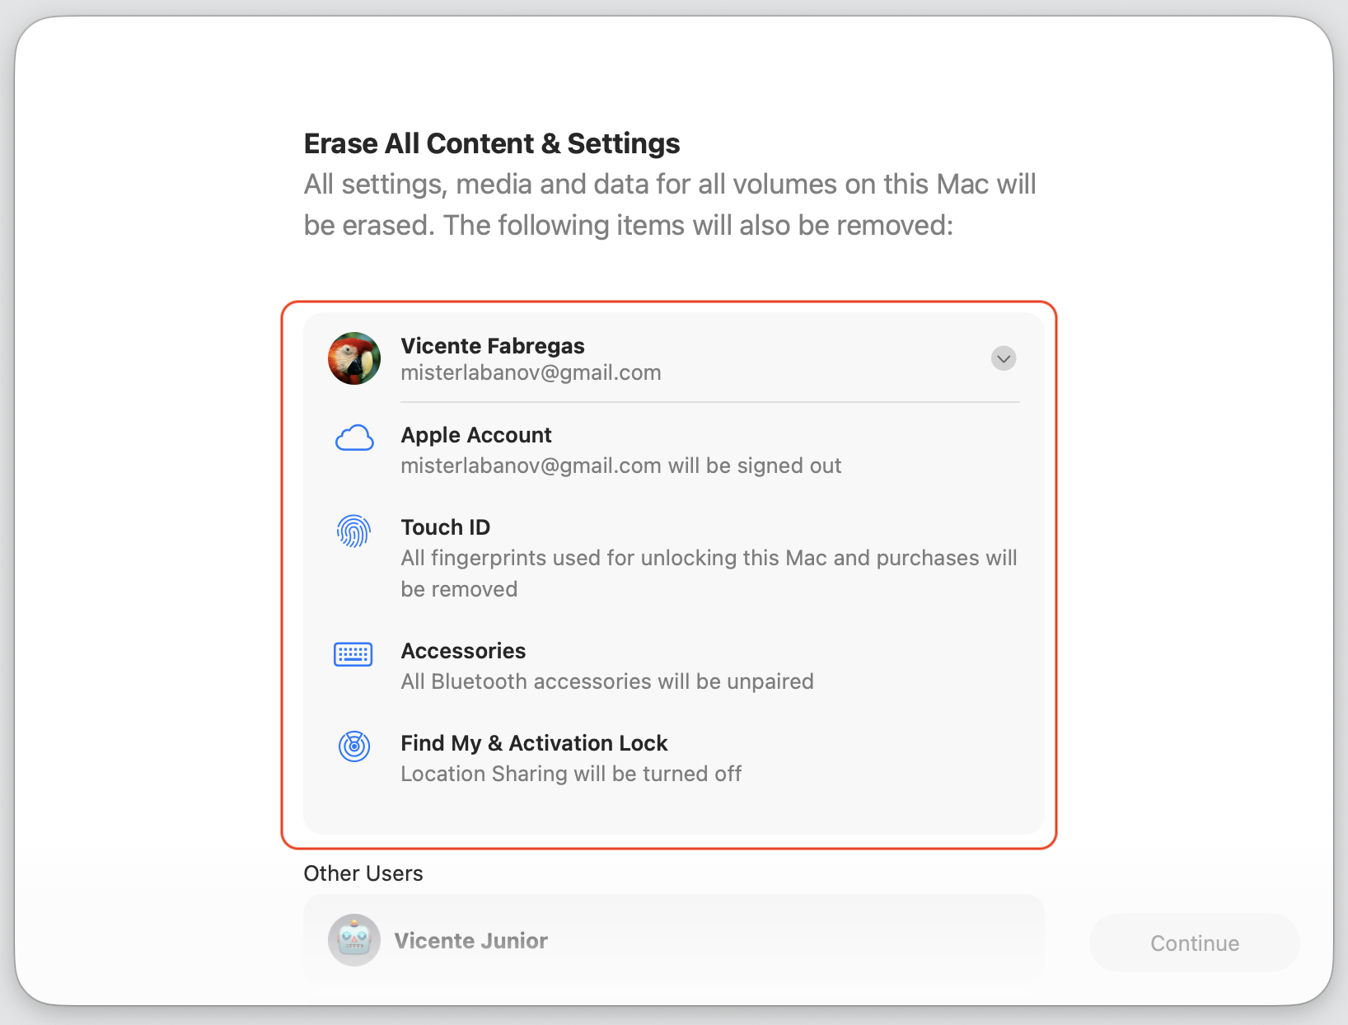Click the 'All fingerprints used for unlocking' description
The width and height of the screenshot is (1348, 1025).
click(x=709, y=573)
